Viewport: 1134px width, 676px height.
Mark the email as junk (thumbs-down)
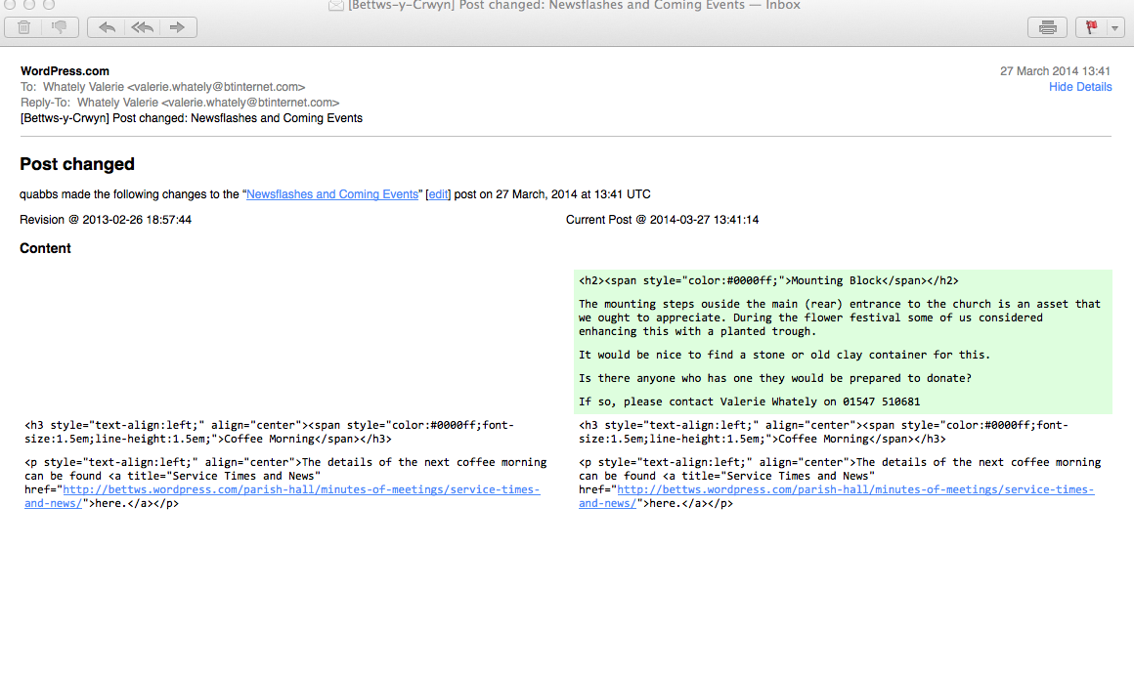pos(60,27)
